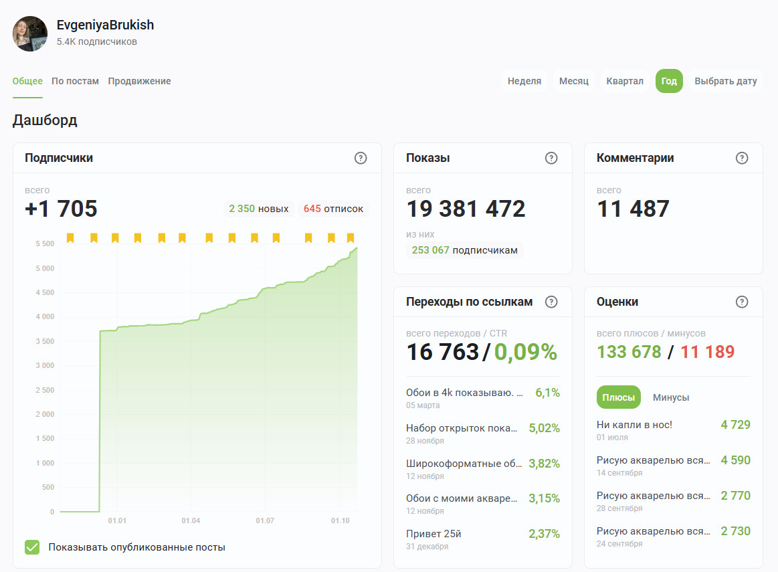Viewport: 778px width, 572px height.
Task: Switch to По постам tab
Action: pyautogui.click(x=75, y=81)
